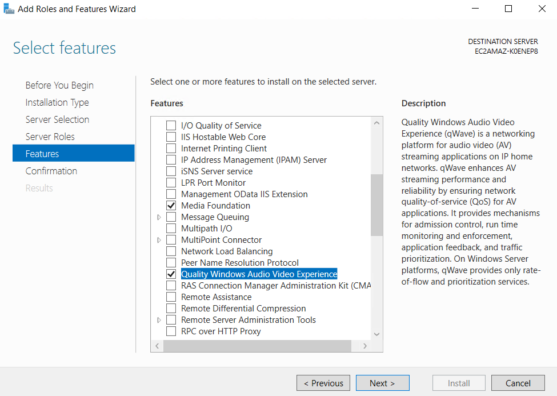Click the Previous button

323,383
